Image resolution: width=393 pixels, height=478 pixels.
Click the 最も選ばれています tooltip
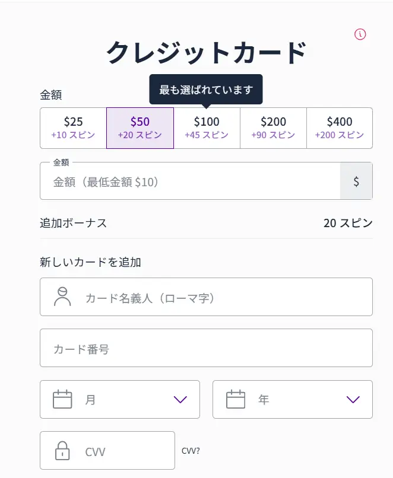[206, 88]
